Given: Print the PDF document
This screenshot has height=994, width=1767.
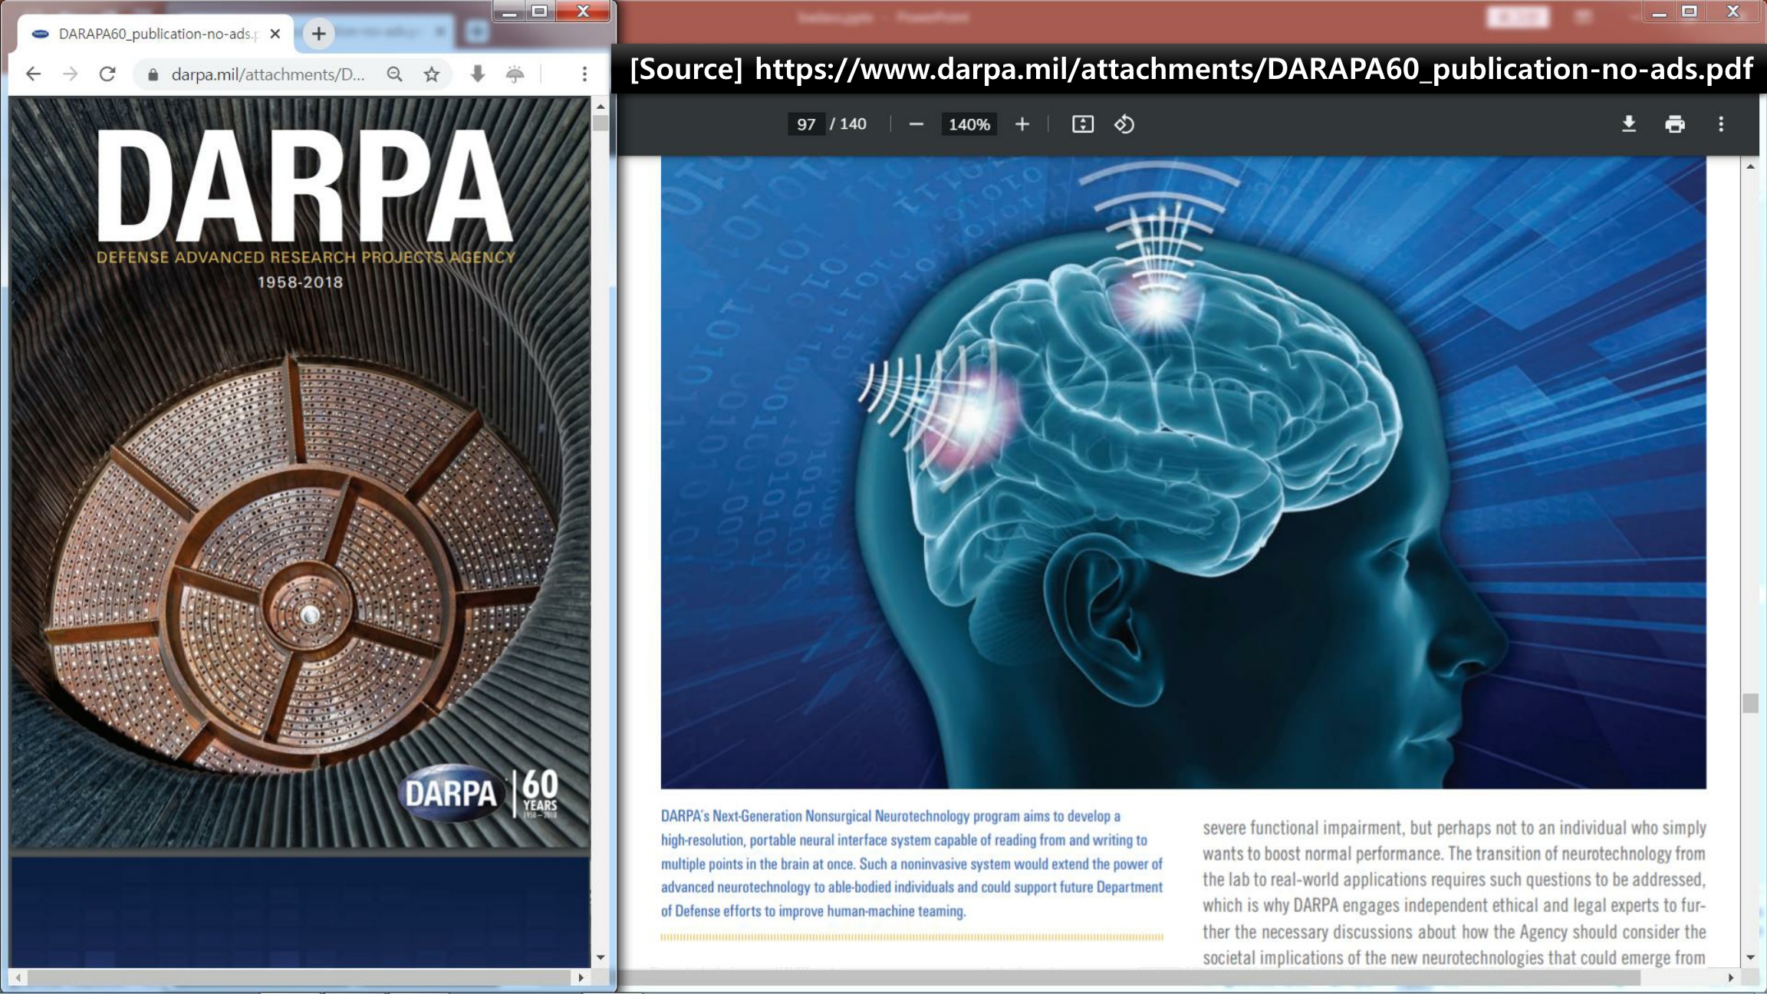Looking at the screenshot, I should pyautogui.click(x=1675, y=124).
